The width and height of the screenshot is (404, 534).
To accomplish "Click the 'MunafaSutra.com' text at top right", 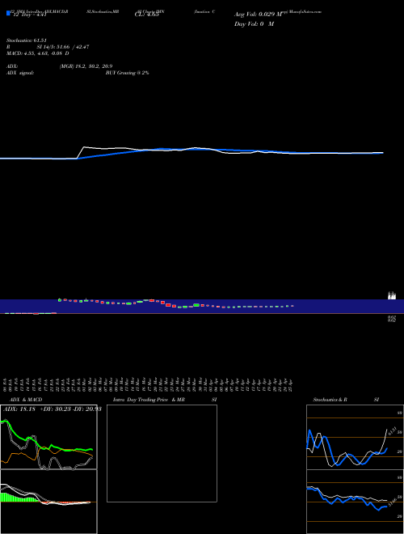I will click(305, 11).
